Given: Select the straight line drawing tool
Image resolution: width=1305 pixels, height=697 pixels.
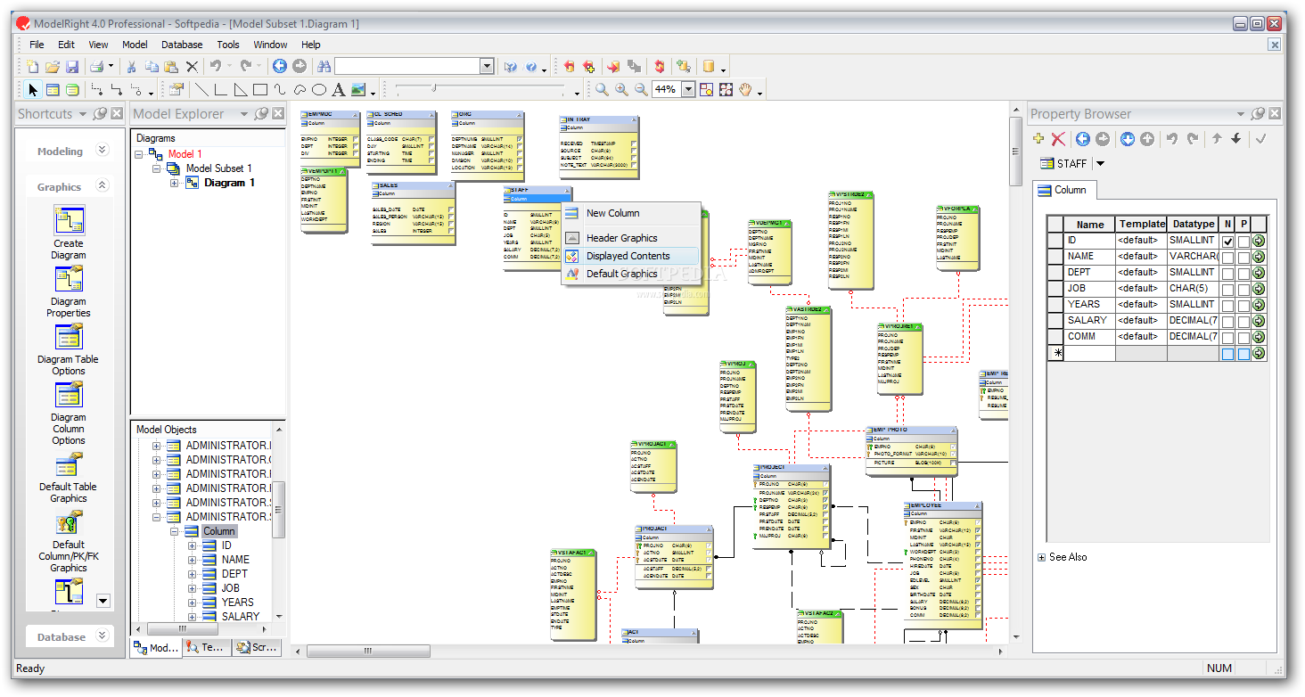Looking at the screenshot, I should pos(202,90).
